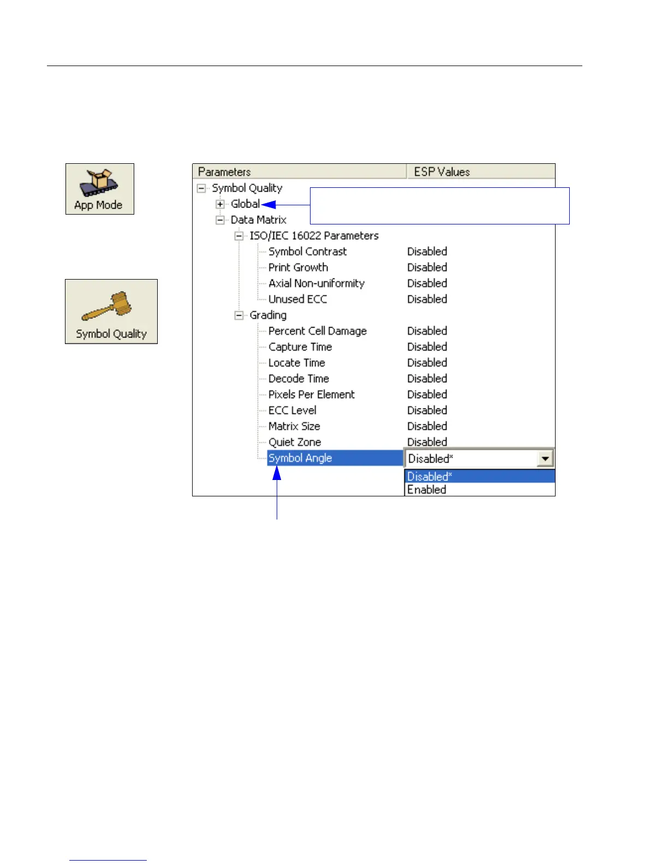
Task: Select highlighted Symbol Angle row
Action: [335, 458]
